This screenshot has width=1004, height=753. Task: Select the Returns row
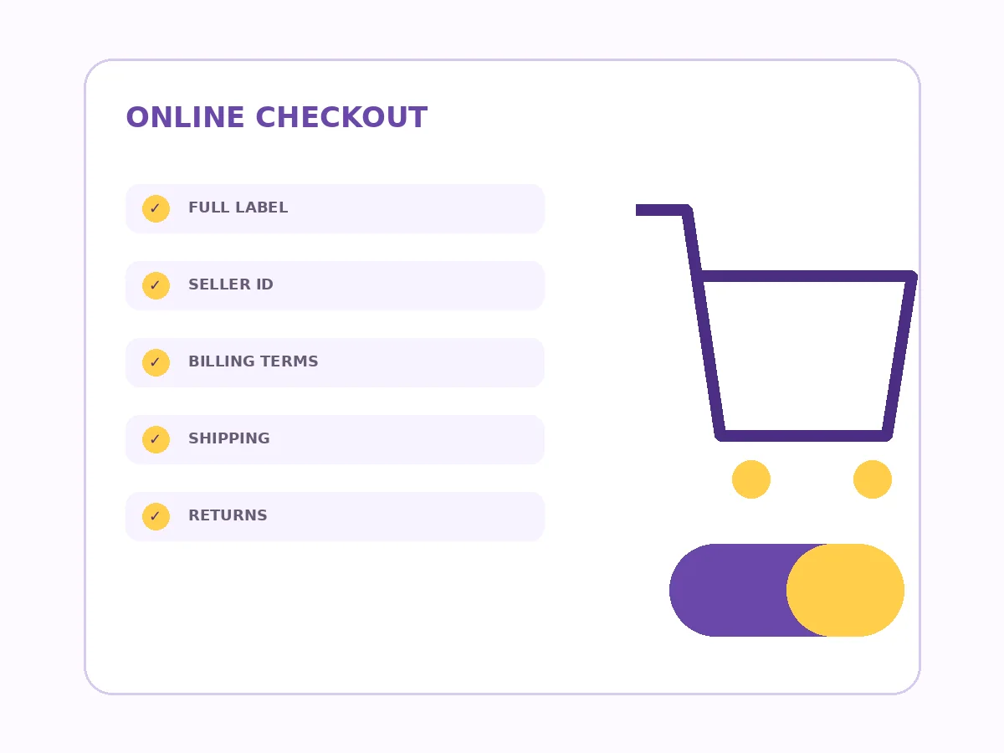[335, 516]
